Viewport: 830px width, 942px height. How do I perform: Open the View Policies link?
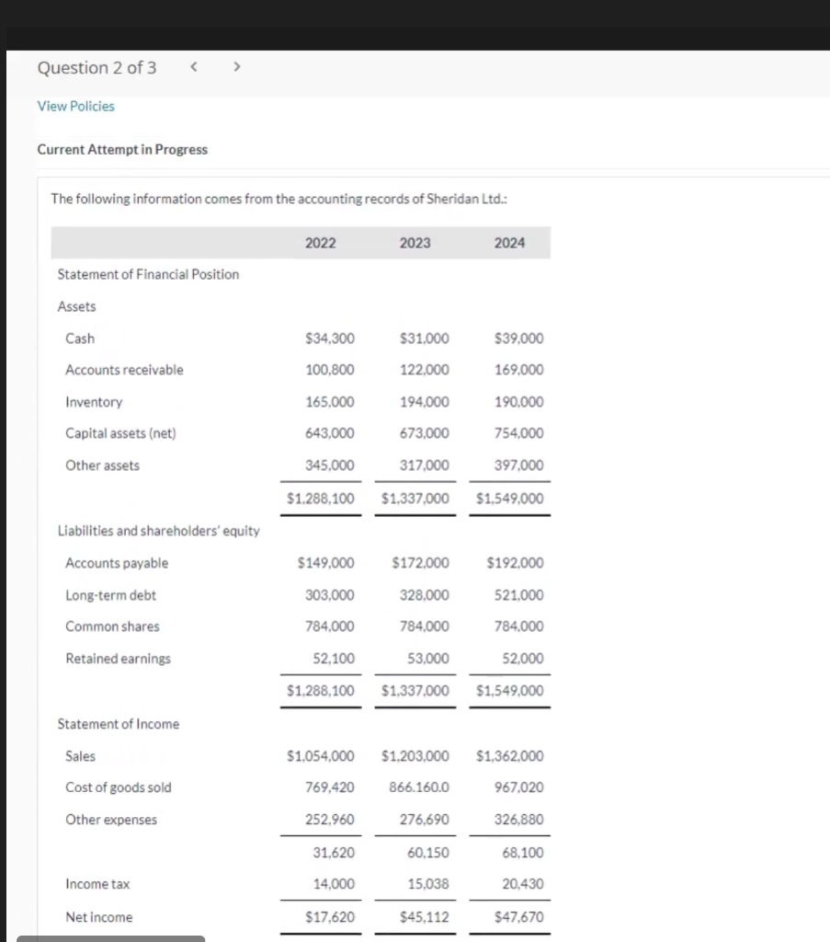tap(75, 106)
